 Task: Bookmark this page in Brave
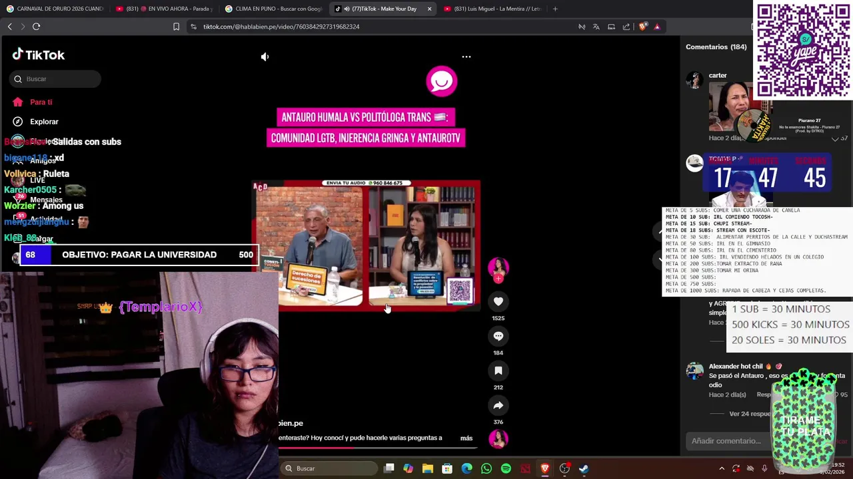click(176, 27)
